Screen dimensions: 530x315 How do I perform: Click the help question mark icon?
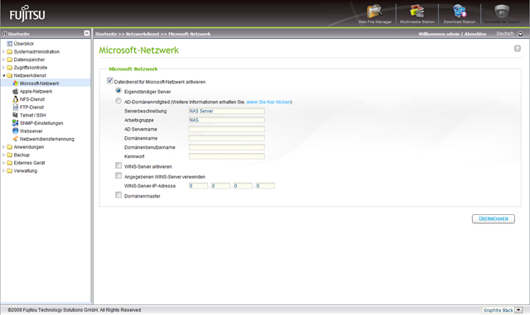517,49
